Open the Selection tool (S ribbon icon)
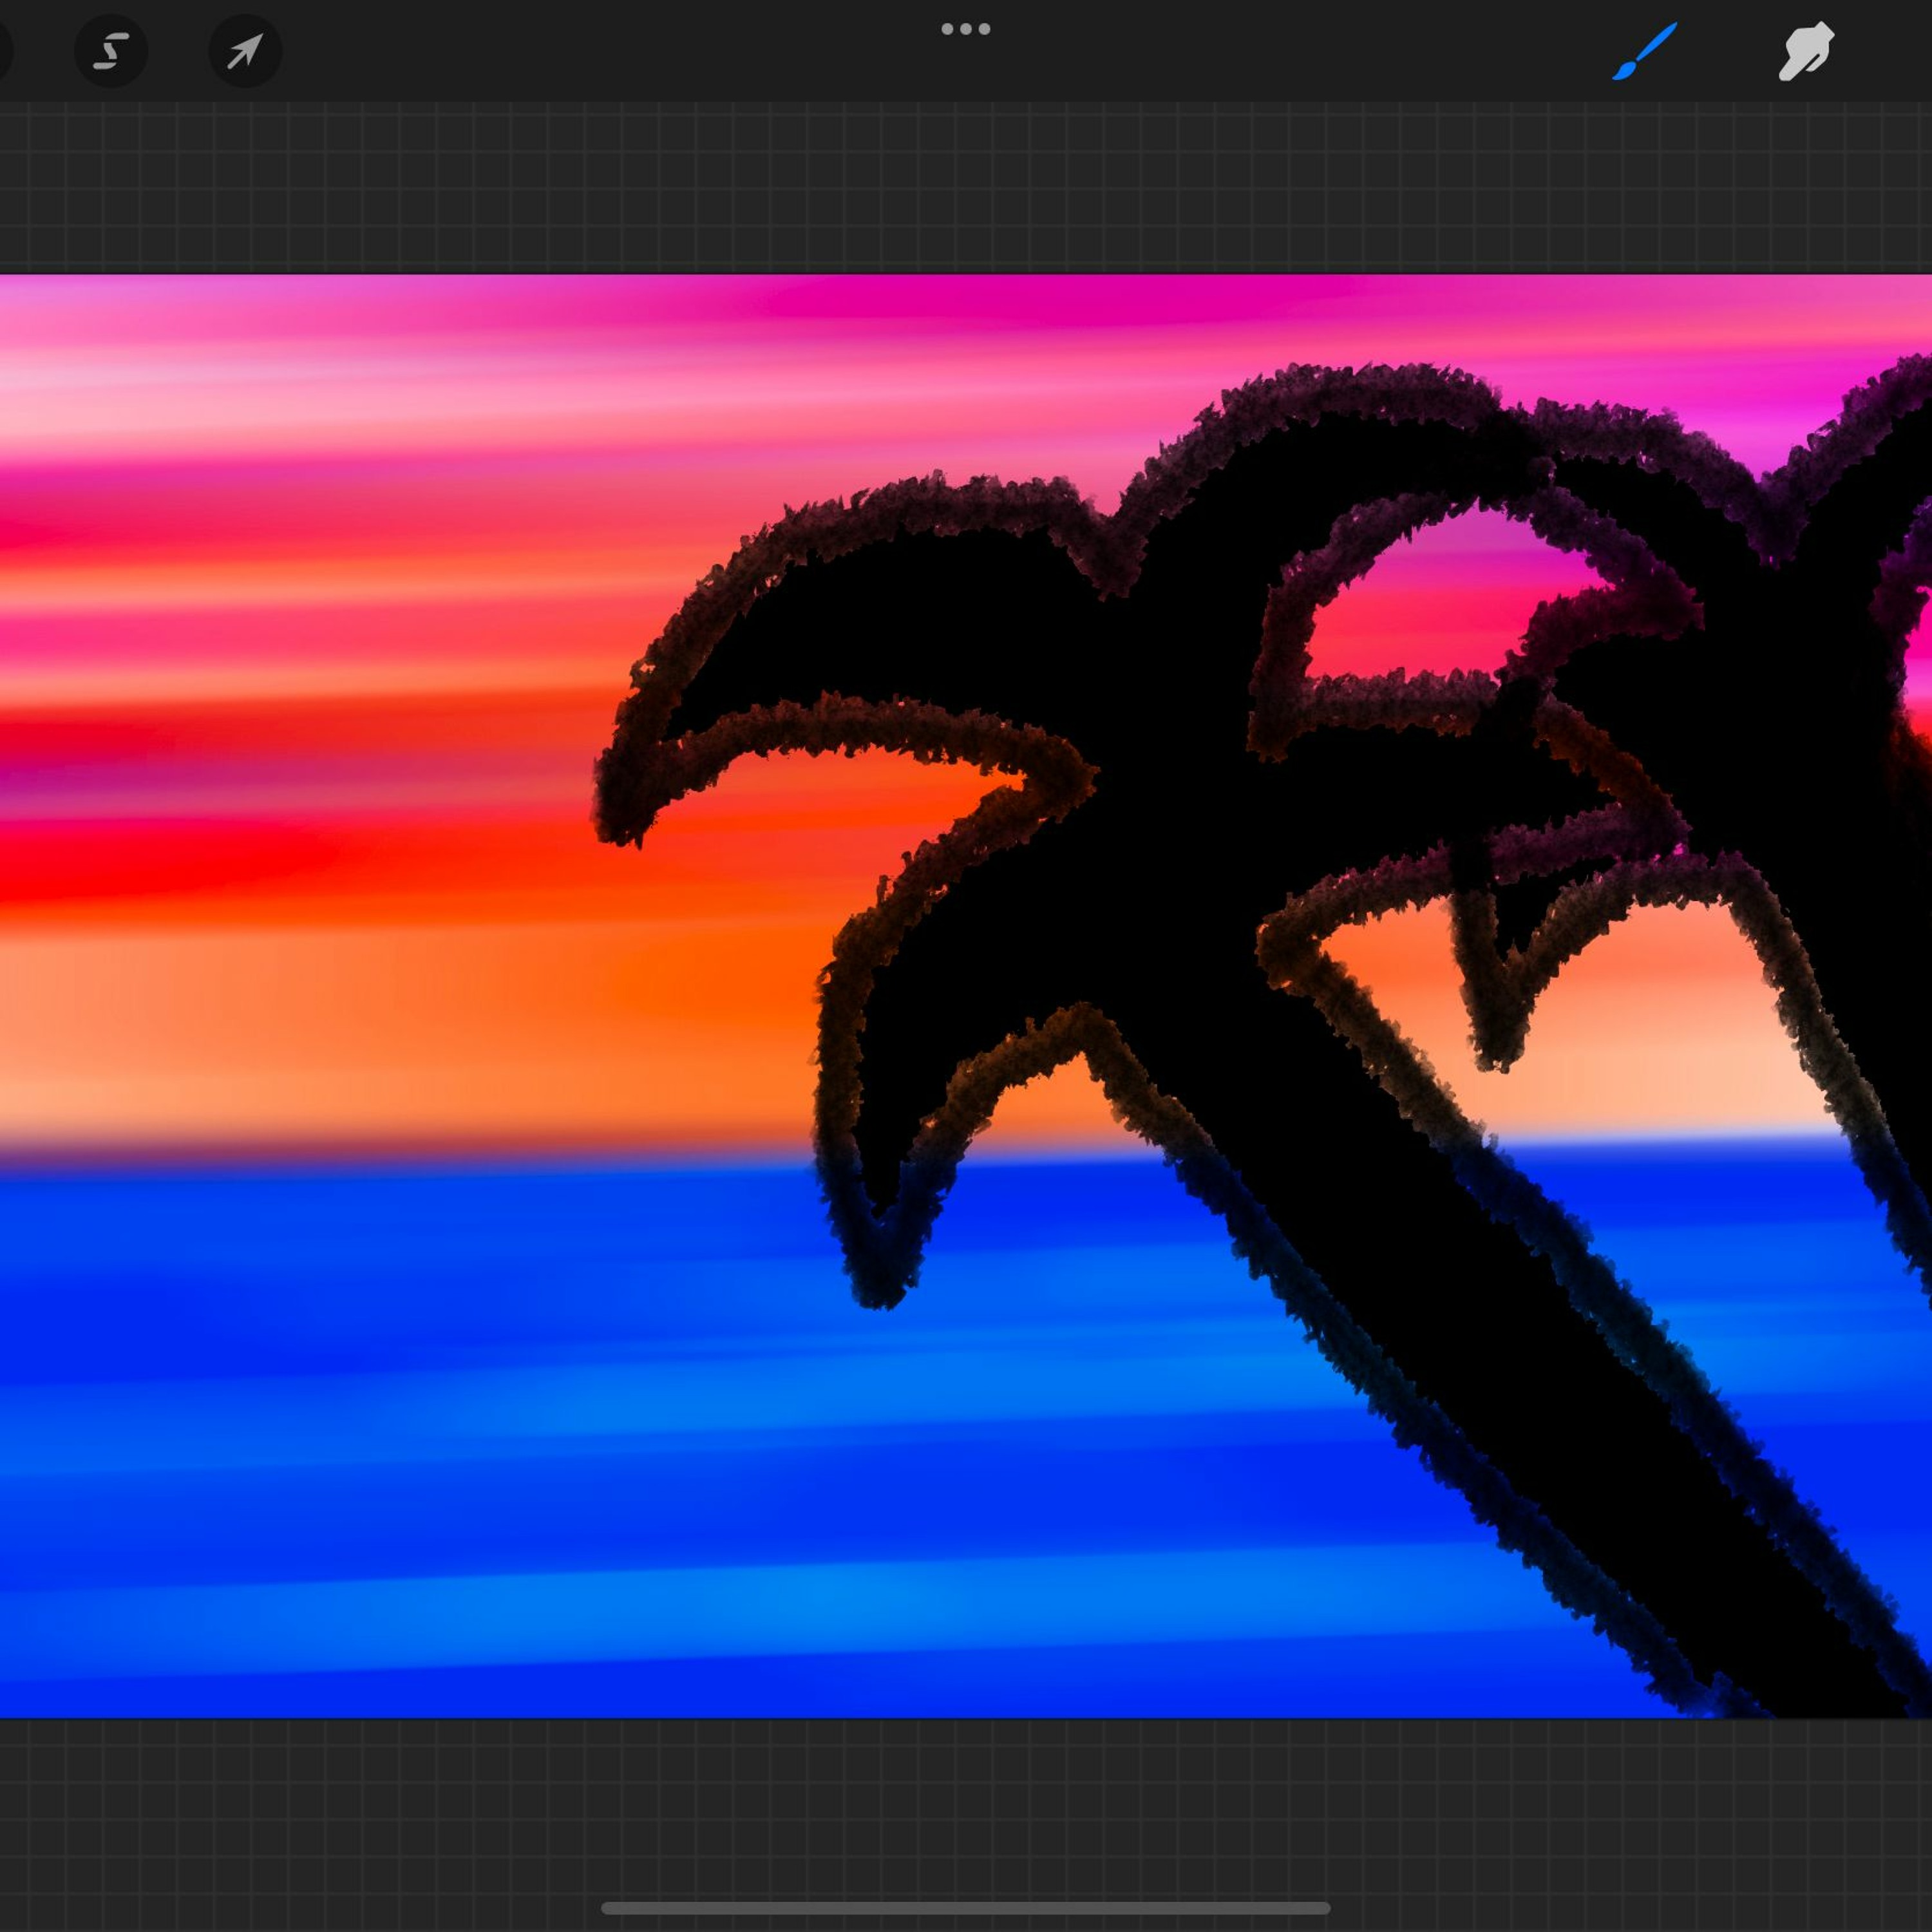Screen dimensions: 1932x1932 (x=111, y=51)
